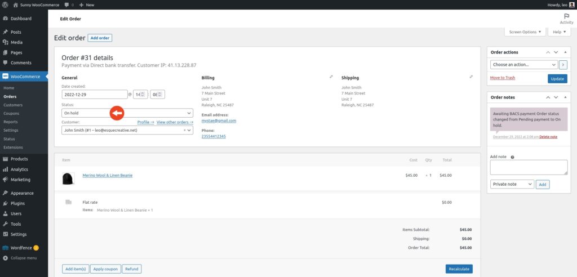The width and height of the screenshot is (577, 277).
Task: Click the beanie product thumbnail
Action: 68,179
